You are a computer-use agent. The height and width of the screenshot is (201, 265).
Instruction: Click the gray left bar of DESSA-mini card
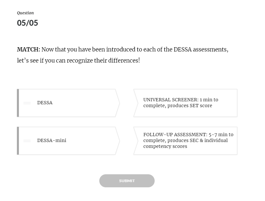click(x=18, y=141)
